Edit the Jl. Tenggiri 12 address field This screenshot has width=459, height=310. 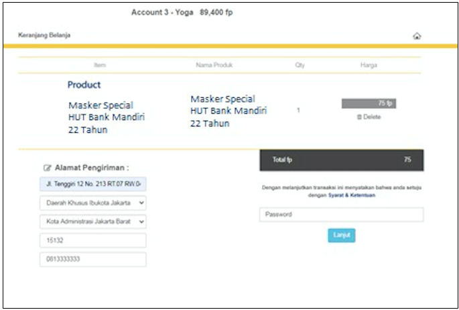point(93,185)
